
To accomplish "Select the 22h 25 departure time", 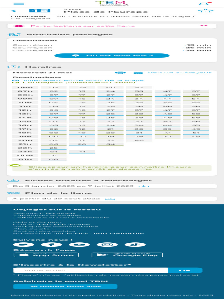I will tap(54, 148).
